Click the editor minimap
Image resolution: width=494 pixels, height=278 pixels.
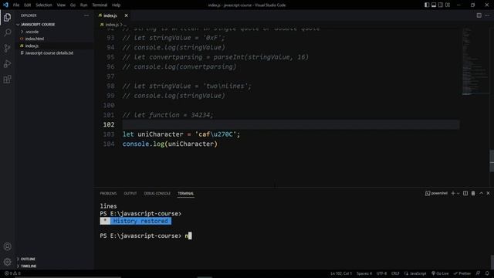pos(475,62)
